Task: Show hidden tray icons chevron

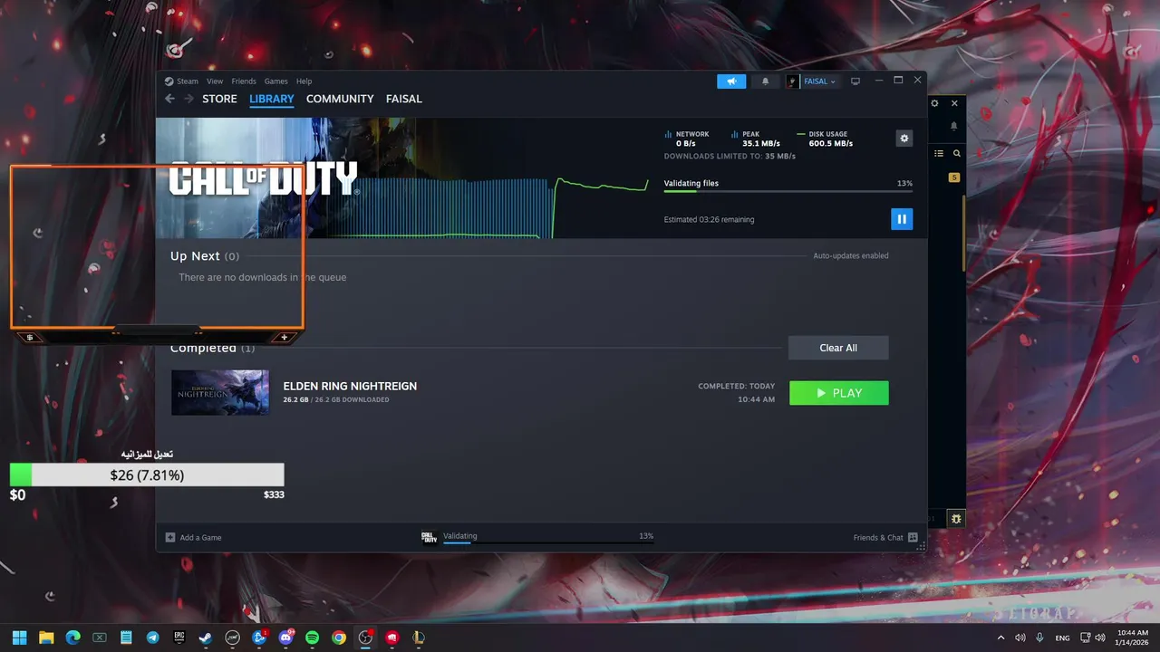Action: pyautogui.click(x=1000, y=638)
